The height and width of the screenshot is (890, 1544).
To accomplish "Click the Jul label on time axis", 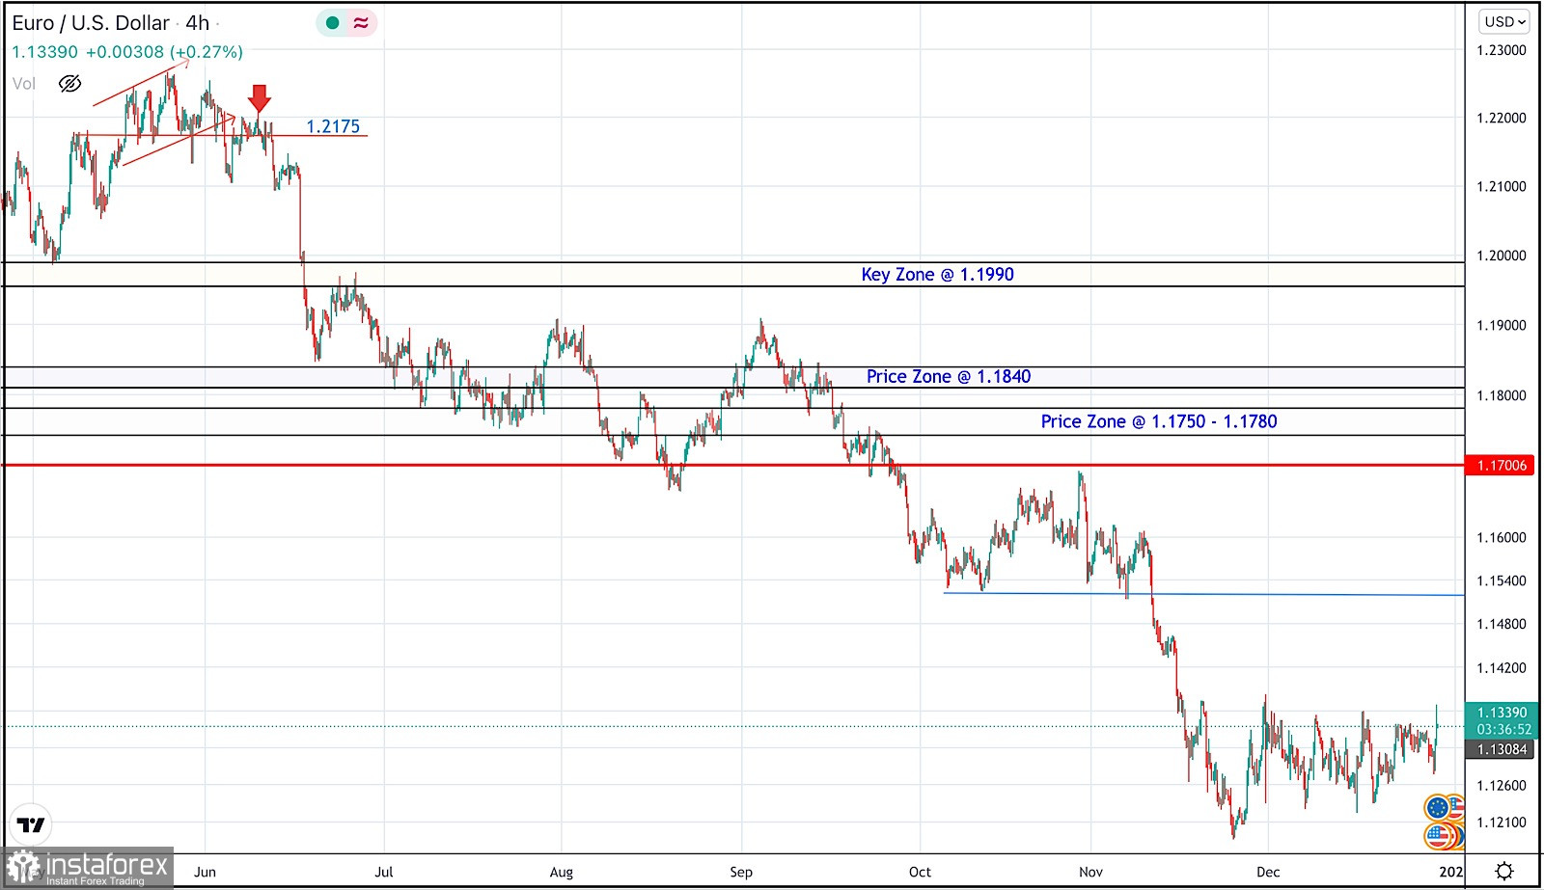I will pos(384,872).
